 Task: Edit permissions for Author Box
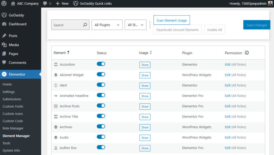tap(227, 148)
